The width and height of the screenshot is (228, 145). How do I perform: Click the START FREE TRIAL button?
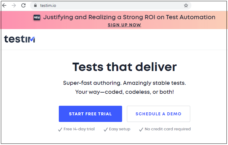tap(90, 114)
